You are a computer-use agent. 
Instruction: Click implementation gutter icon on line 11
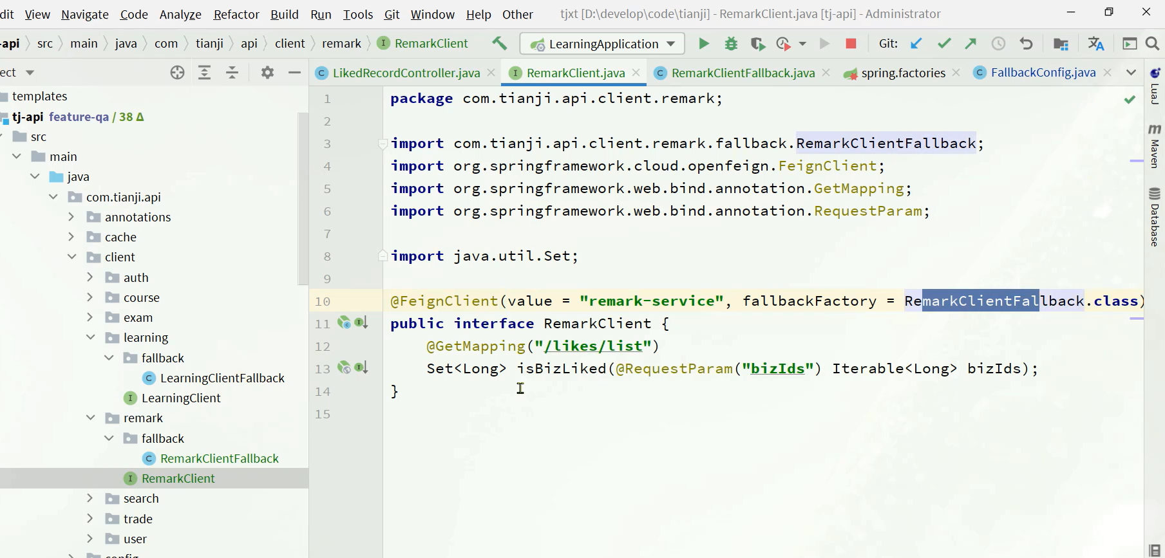point(344,322)
